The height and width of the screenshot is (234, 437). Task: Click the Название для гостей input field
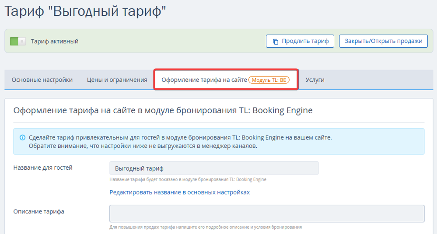[x=214, y=168]
